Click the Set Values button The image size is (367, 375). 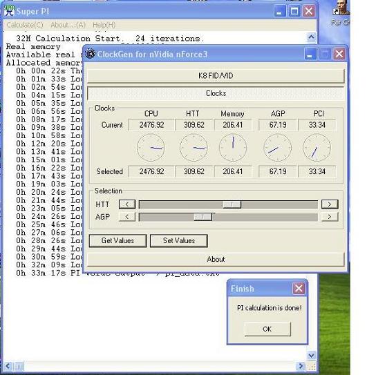coord(179,240)
